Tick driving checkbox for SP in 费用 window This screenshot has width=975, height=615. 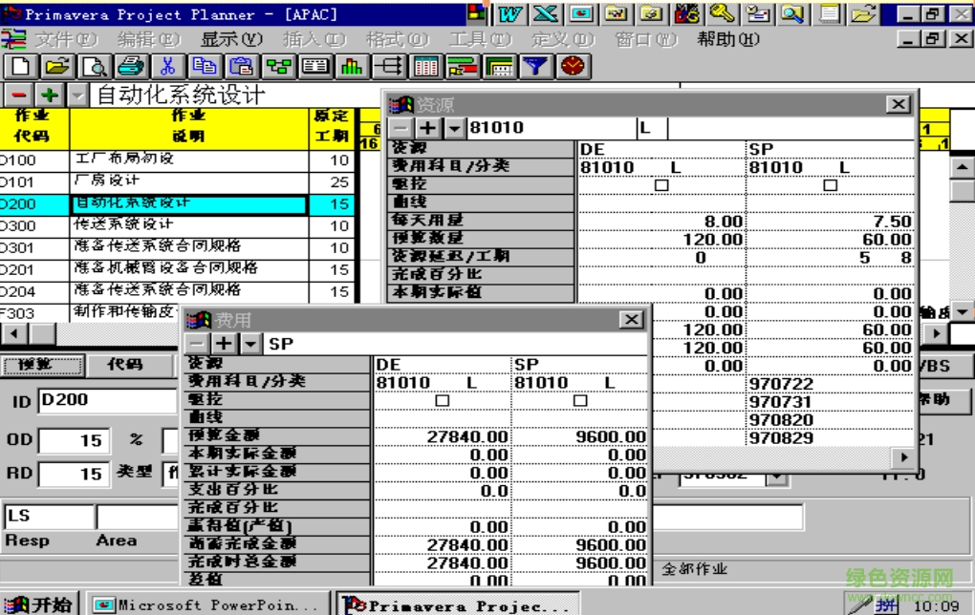[580, 401]
